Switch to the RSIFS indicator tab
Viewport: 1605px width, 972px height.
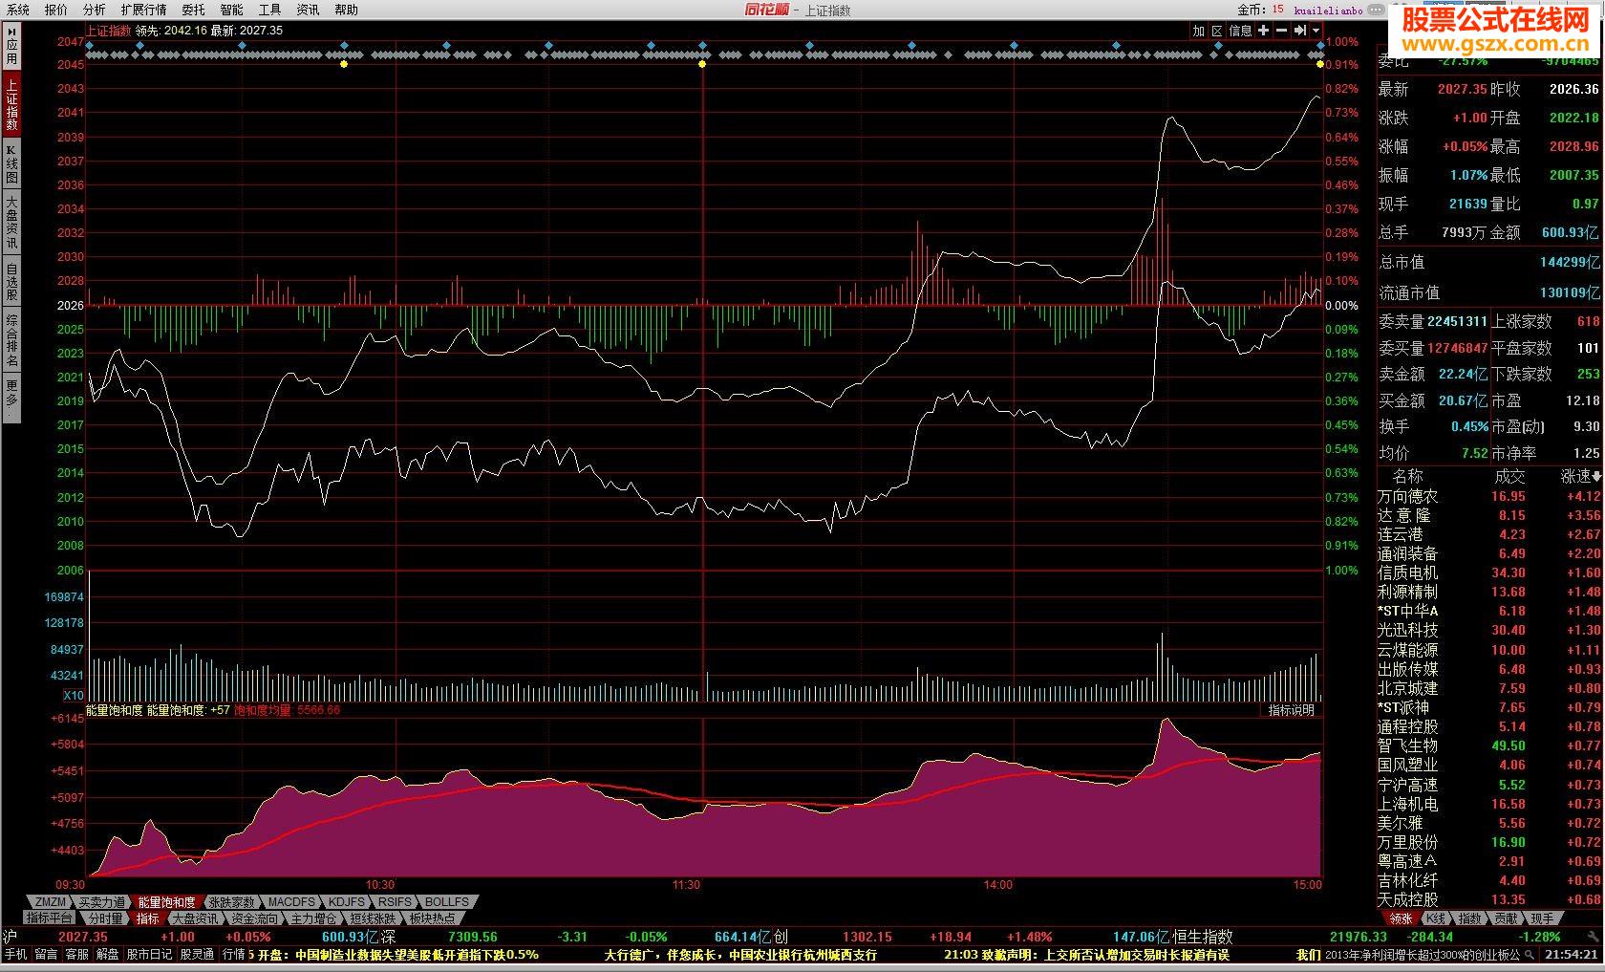coord(395,902)
